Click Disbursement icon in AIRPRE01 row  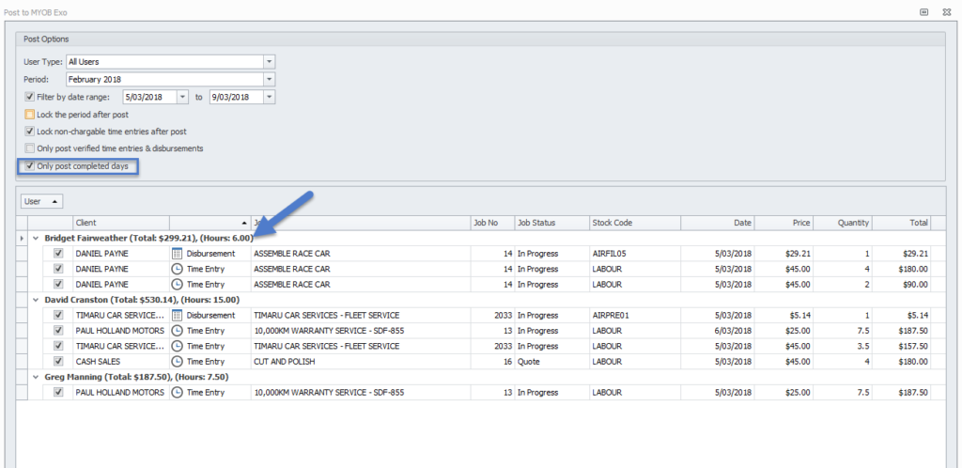tap(177, 315)
